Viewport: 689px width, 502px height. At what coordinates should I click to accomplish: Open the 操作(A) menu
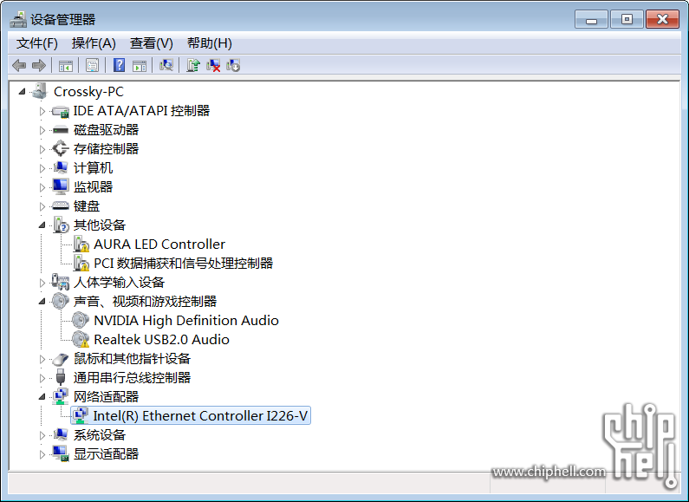[94, 43]
